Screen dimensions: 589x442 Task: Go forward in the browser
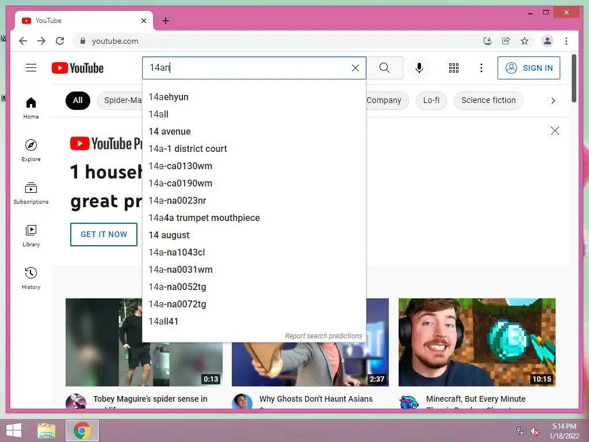[x=41, y=41]
